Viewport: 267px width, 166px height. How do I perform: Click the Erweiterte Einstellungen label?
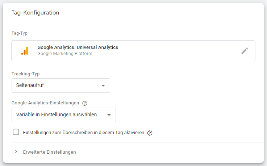49,152
